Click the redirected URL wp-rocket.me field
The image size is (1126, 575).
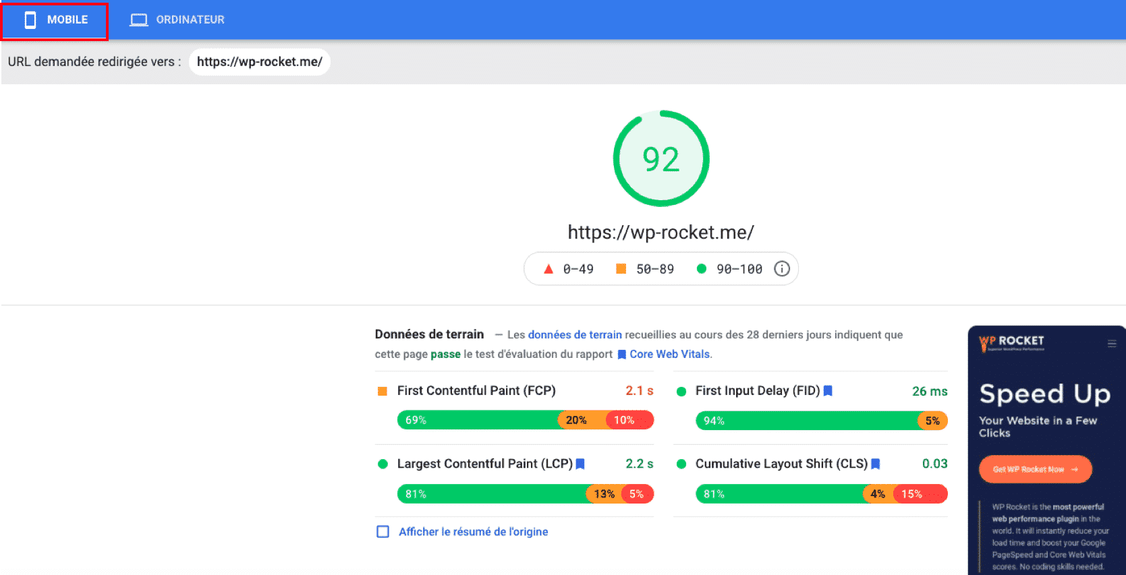click(260, 62)
